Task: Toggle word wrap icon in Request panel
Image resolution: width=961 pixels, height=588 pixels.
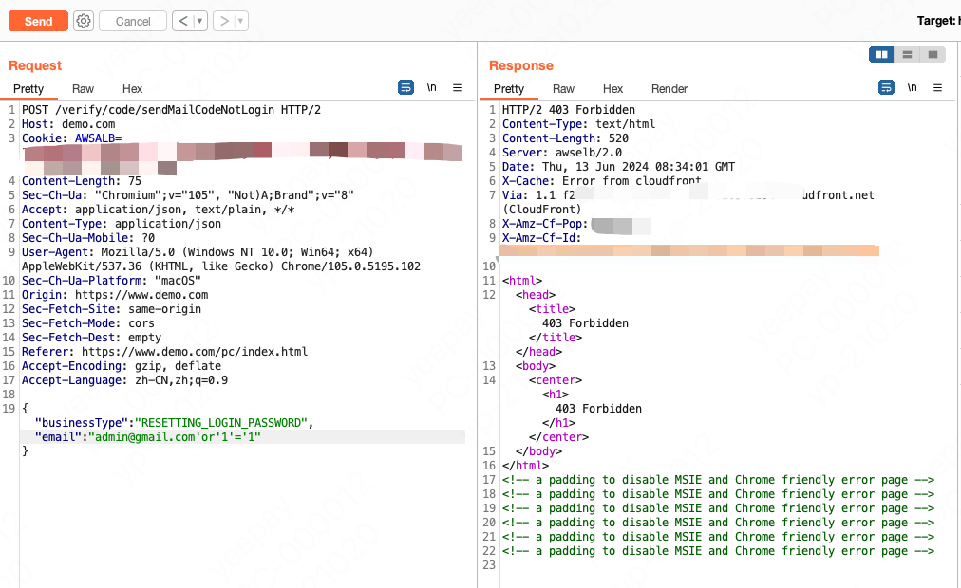Action: [405, 88]
